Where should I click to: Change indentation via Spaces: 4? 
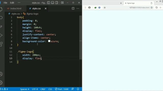[25, 89]
